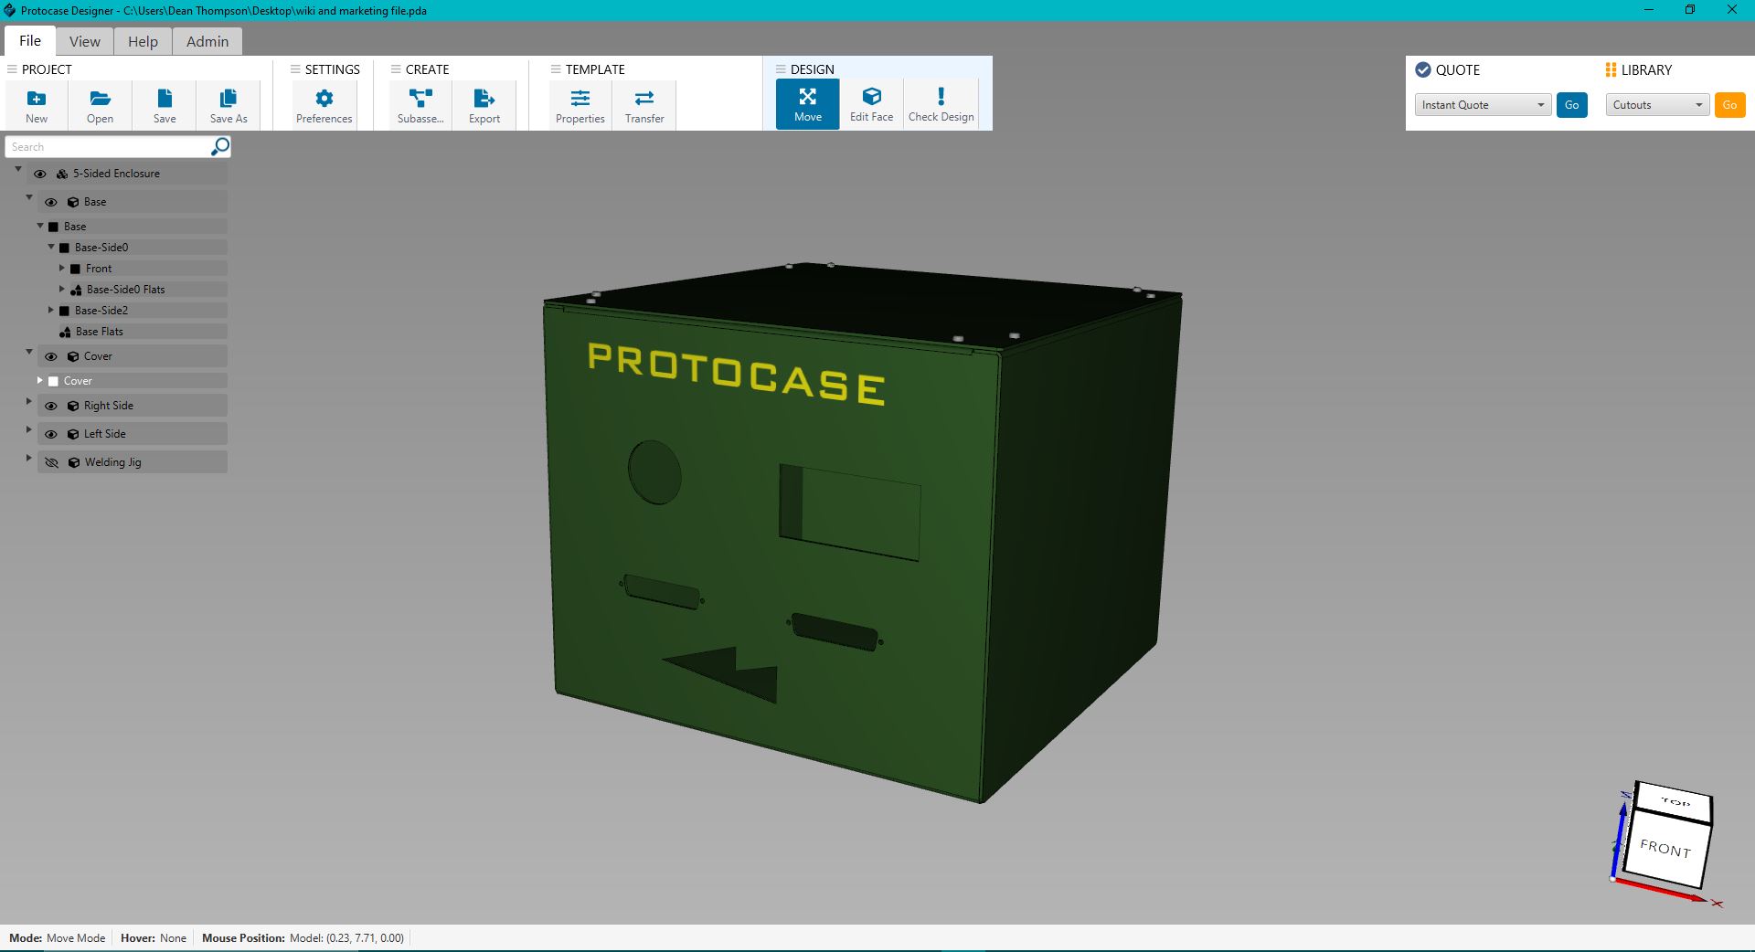Collapse the Base part node
This screenshot has height=952, width=1755.
(29, 197)
